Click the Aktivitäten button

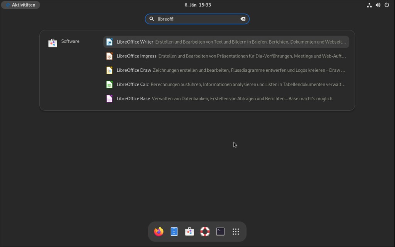(x=21, y=5)
